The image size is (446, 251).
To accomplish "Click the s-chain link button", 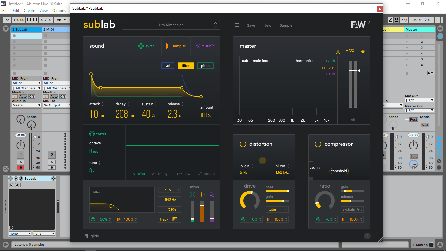I will pos(352,209).
